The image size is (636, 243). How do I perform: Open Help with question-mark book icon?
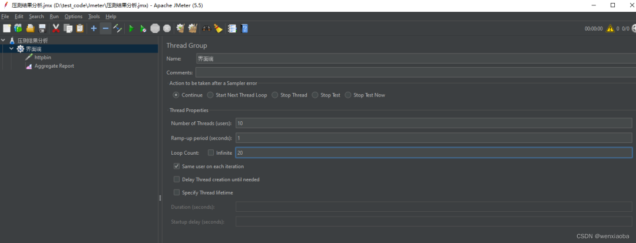click(x=244, y=28)
